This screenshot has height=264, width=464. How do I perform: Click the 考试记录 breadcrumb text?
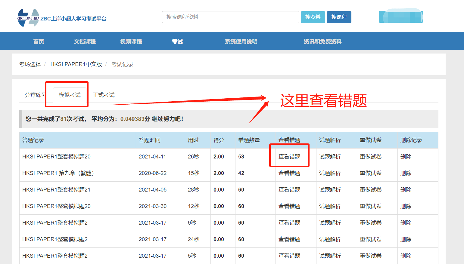(x=122, y=64)
